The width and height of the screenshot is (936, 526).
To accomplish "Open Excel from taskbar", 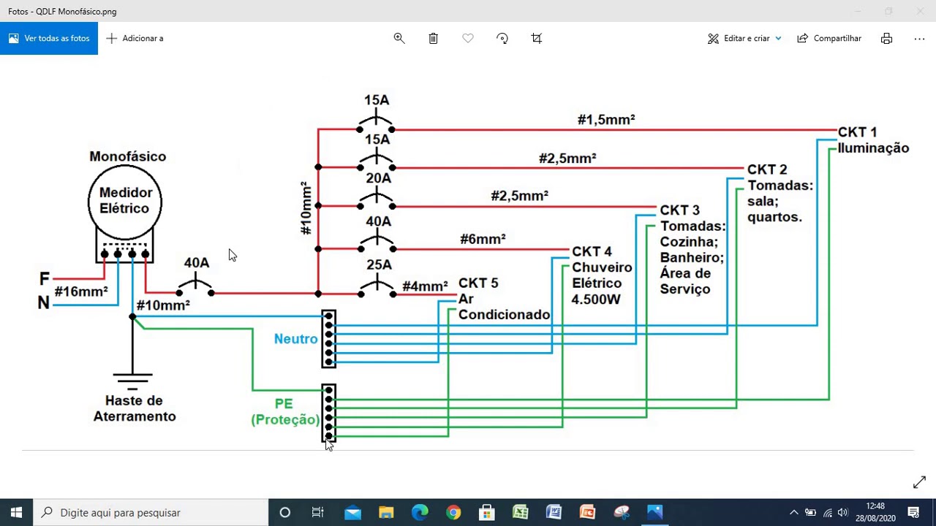I will pyautogui.click(x=520, y=512).
